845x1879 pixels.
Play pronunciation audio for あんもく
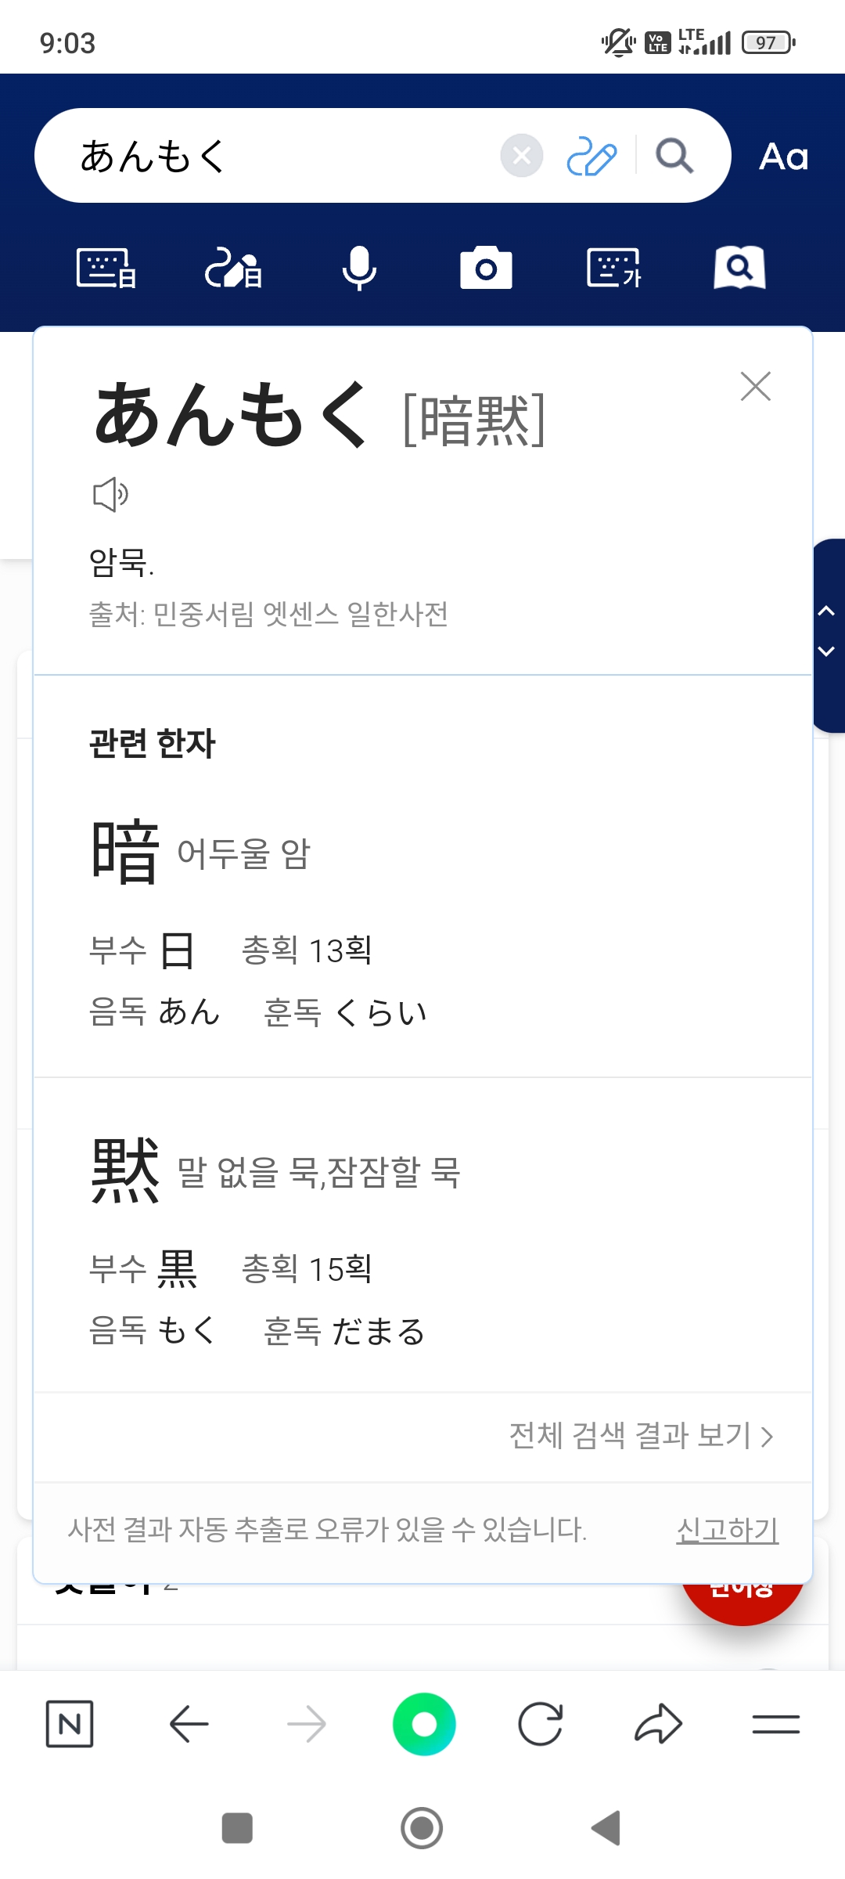110,494
